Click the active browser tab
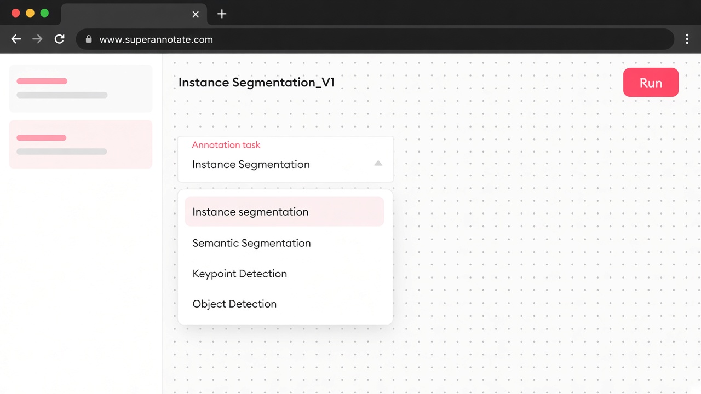Viewport: 701px width, 394px height. pyautogui.click(x=134, y=14)
